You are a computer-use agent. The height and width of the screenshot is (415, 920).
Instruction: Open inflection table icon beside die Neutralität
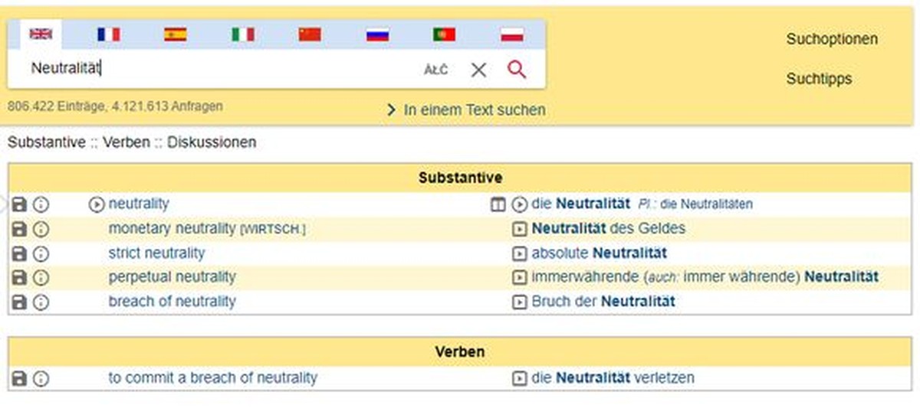coord(498,204)
